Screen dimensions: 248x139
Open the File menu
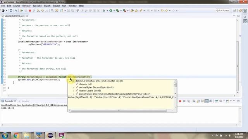pos(3,6)
